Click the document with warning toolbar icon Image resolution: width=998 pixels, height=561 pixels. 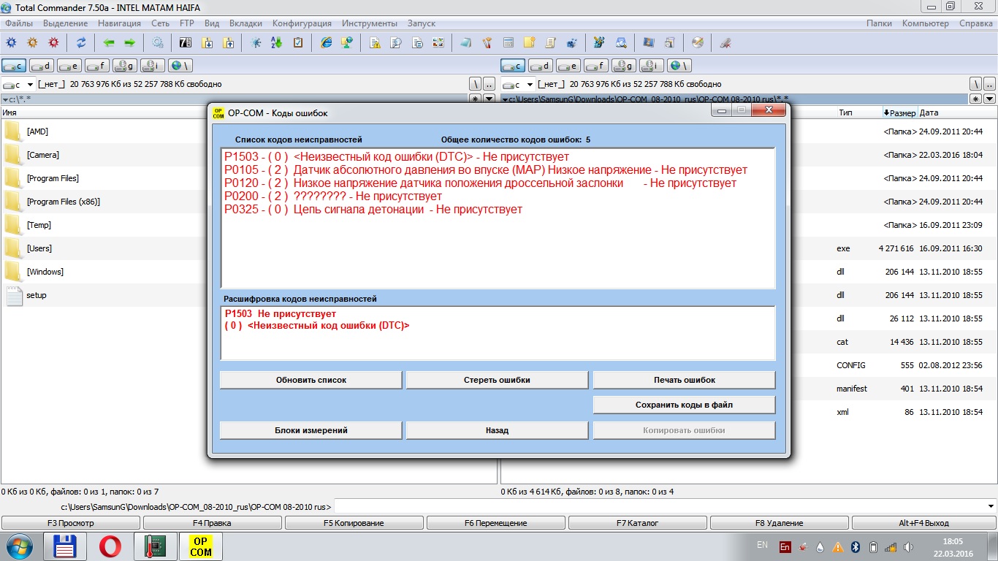375,42
